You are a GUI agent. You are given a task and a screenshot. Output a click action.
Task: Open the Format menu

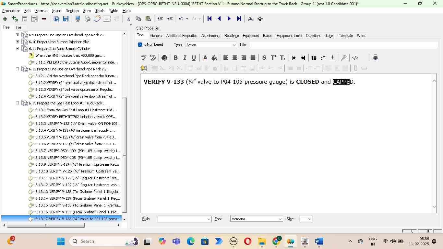(42, 11)
